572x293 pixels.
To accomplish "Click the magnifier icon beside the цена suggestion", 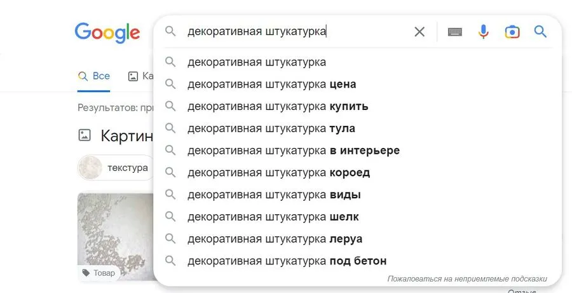I will click(170, 84).
